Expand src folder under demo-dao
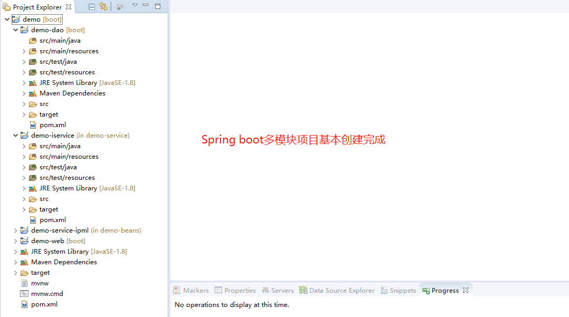569x317 pixels. [24, 104]
